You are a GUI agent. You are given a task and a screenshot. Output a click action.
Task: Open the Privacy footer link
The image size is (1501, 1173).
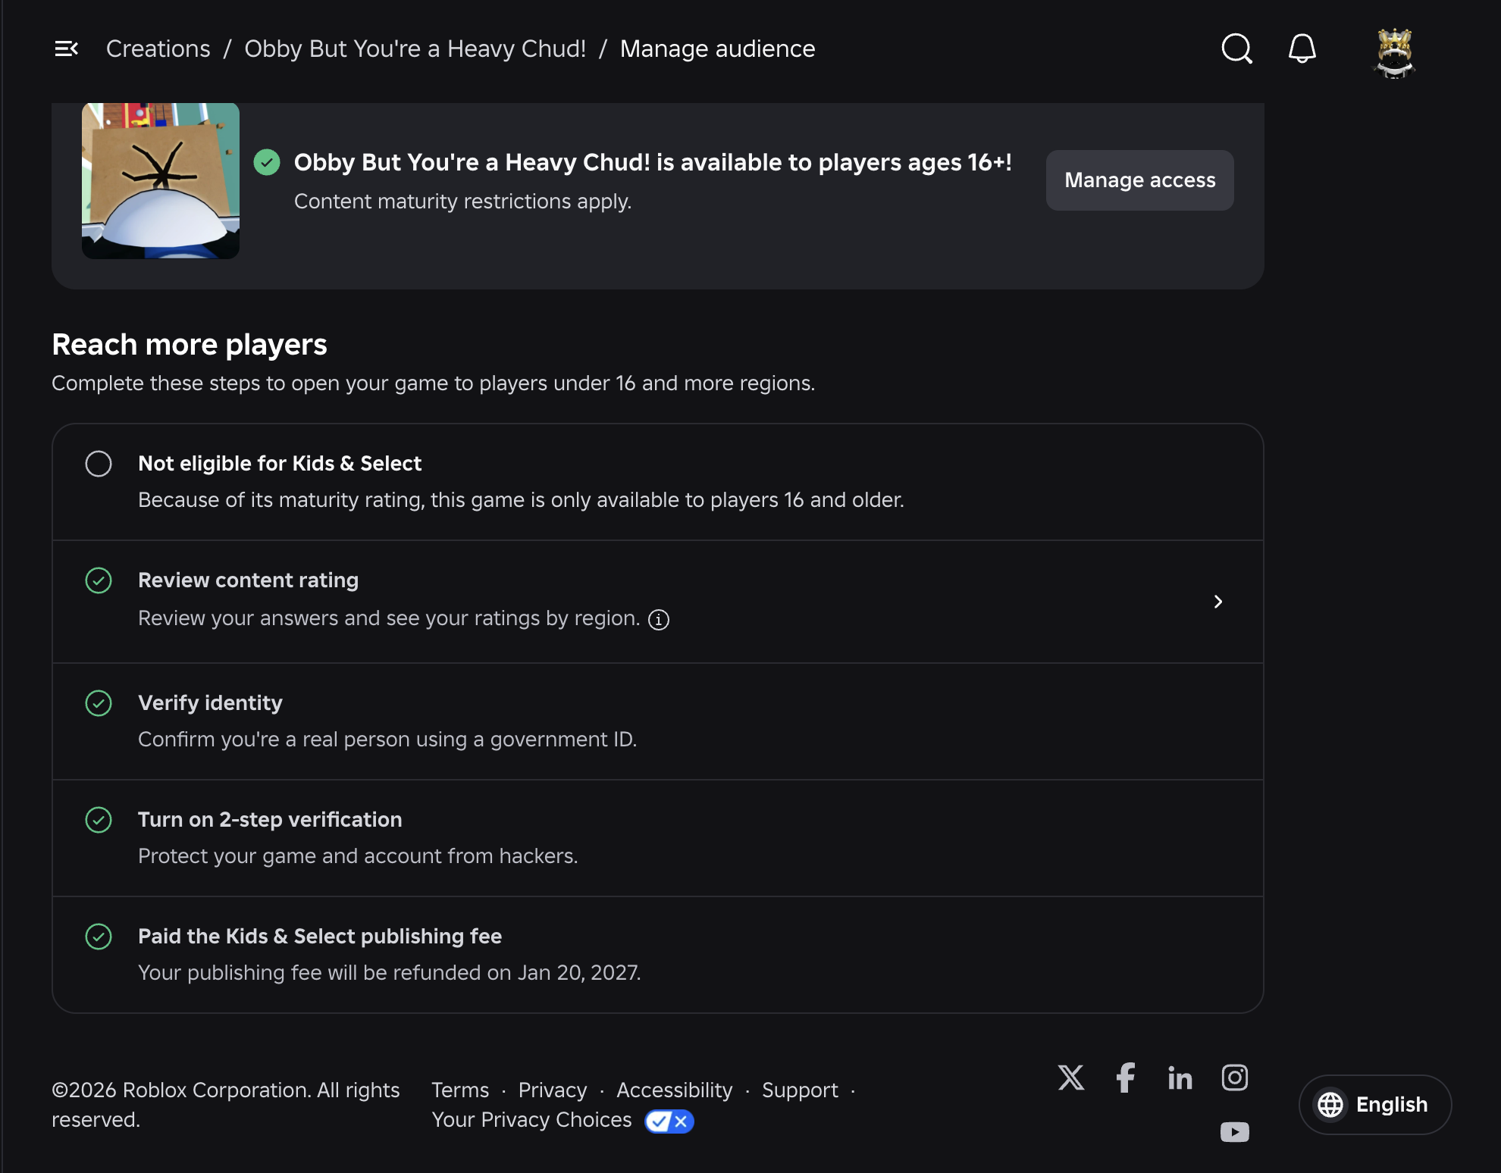tap(553, 1090)
